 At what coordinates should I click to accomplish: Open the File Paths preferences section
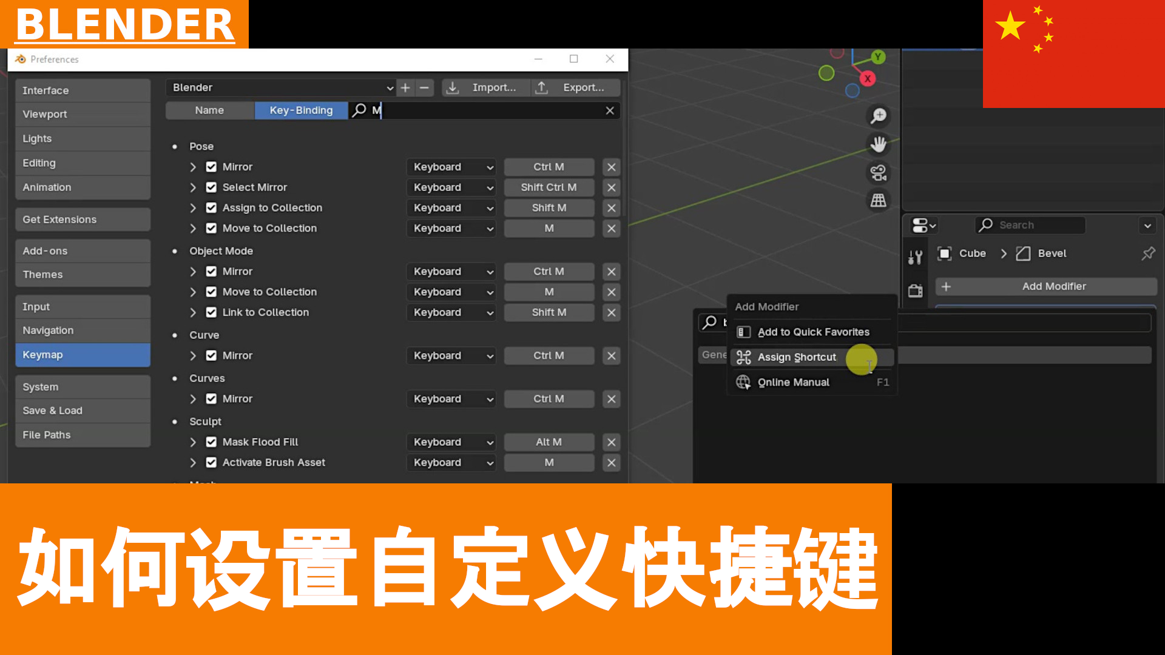83,435
